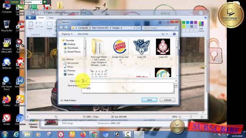Open the Save as type dropdown arrow
The width and height of the screenshot is (246, 138).
176,85
